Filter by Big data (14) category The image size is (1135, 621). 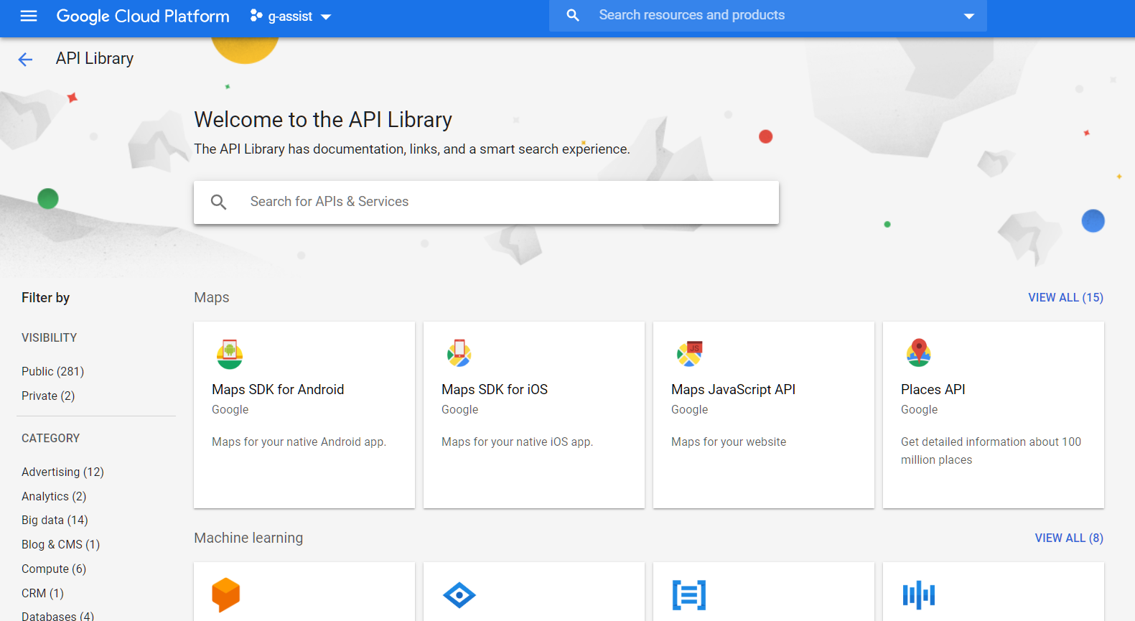click(55, 520)
